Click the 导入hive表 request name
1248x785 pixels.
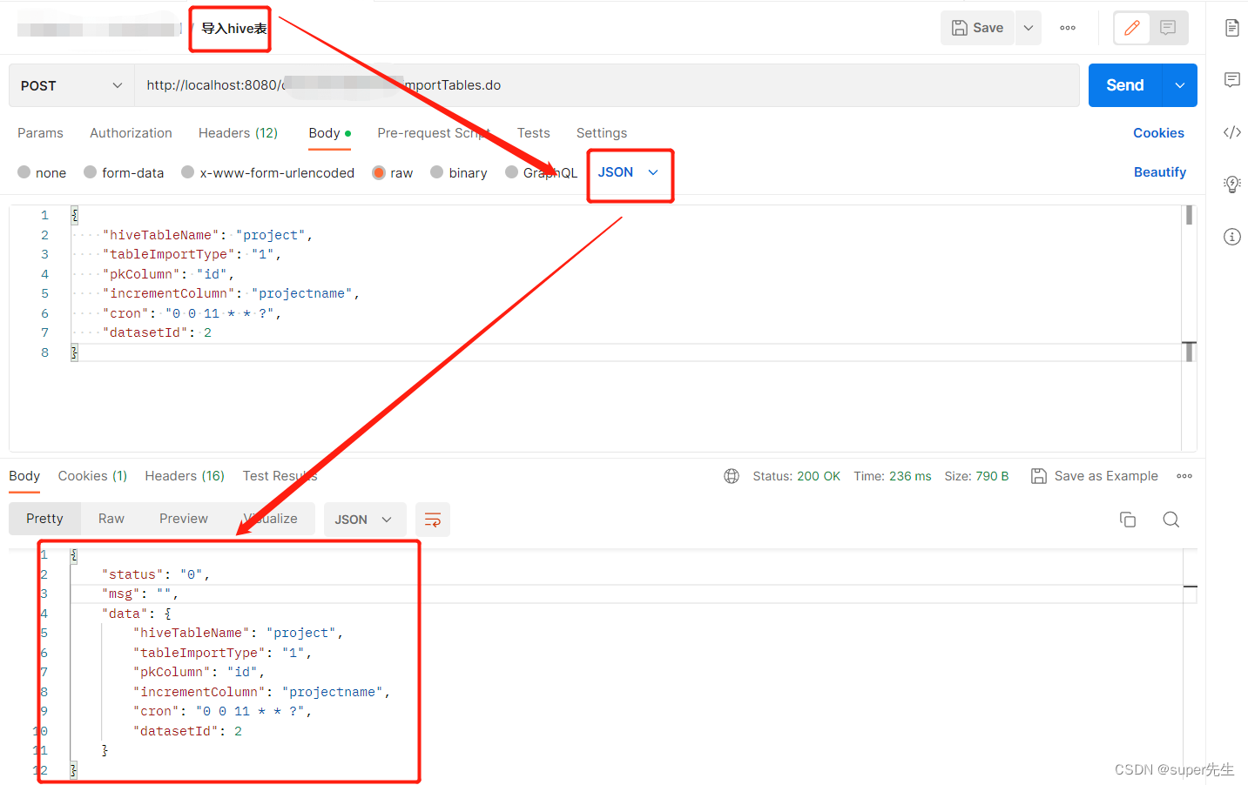click(234, 29)
